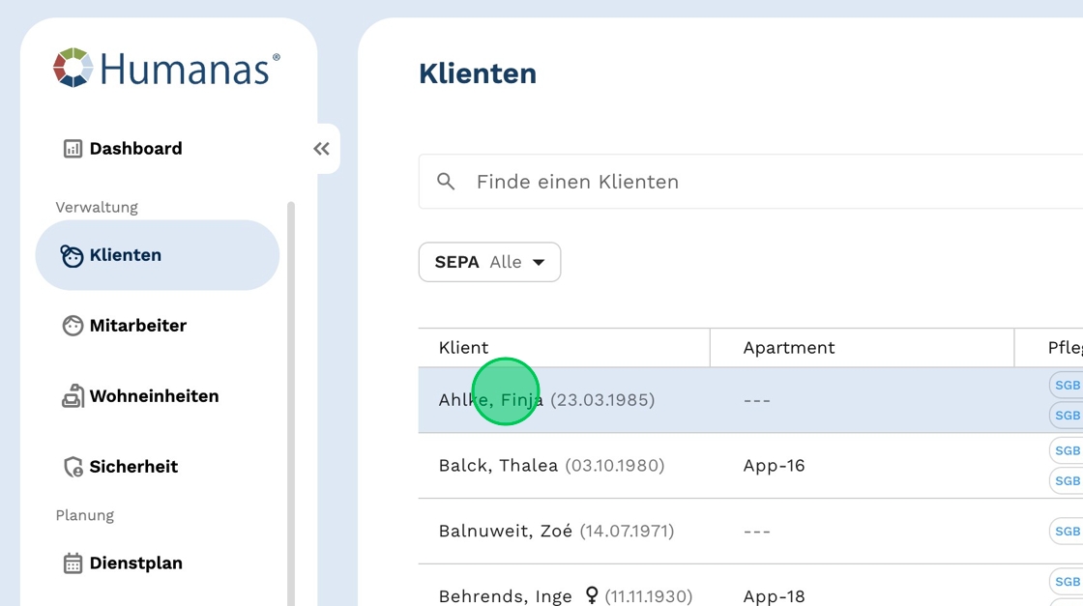Go to Wohneinheiten section
This screenshot has width=1083, height=606.
click(x=154, y=396)
